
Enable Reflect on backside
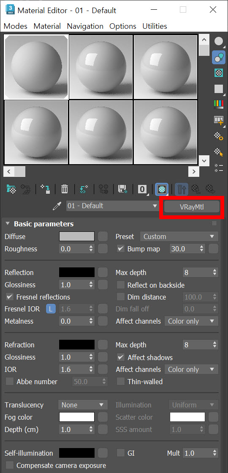point(120,285)
